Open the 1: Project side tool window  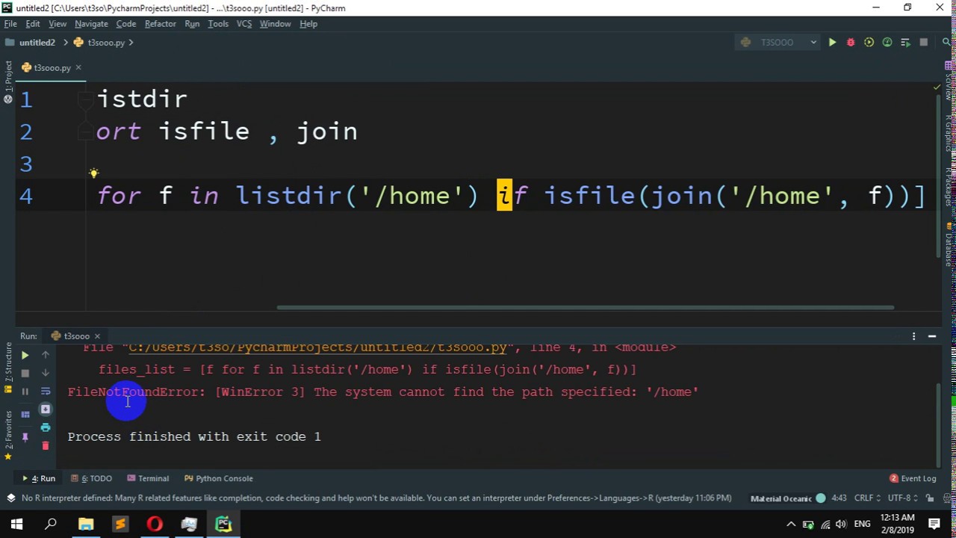8,81
